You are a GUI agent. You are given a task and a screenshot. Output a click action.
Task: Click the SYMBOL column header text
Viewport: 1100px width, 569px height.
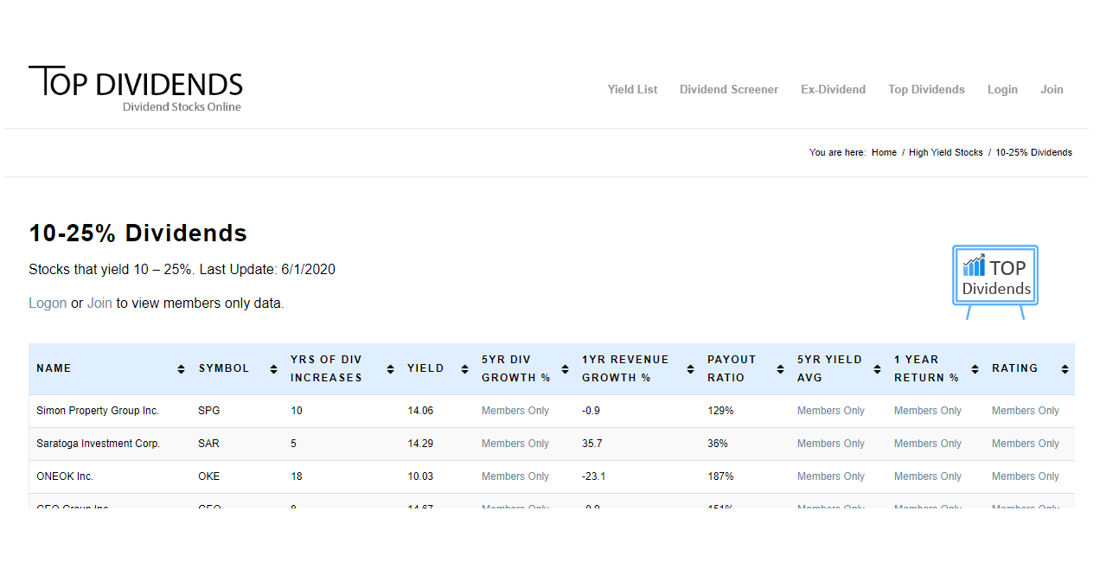click(x=224, y=368)
